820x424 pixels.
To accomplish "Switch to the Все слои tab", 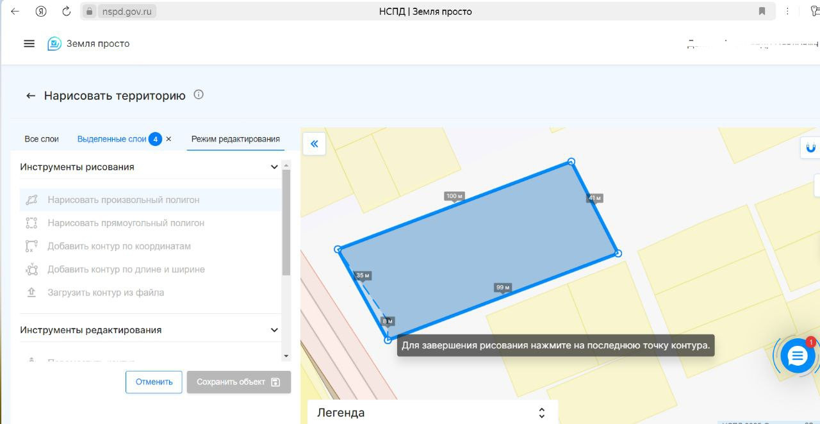I will [x=42, y=139].
